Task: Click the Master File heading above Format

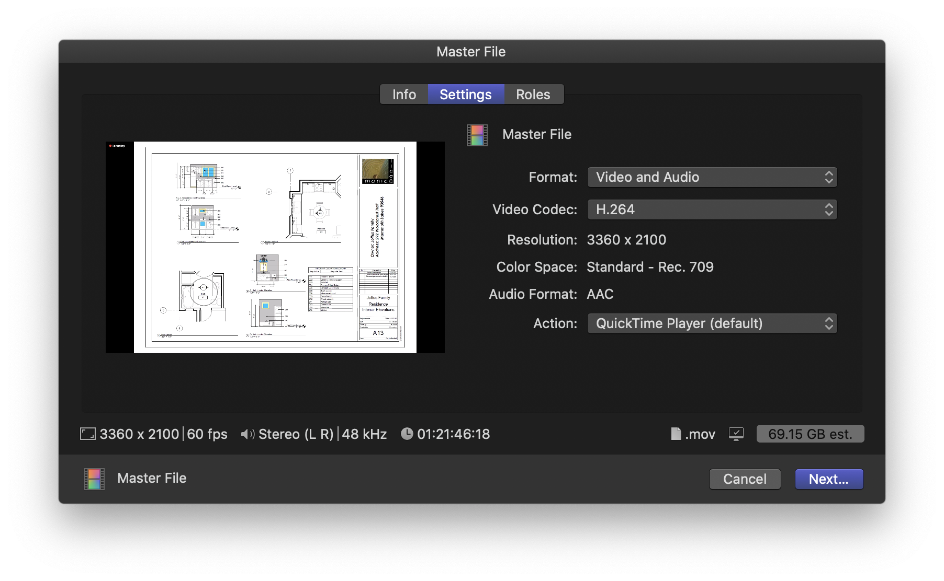Action: tap(537, 134)
